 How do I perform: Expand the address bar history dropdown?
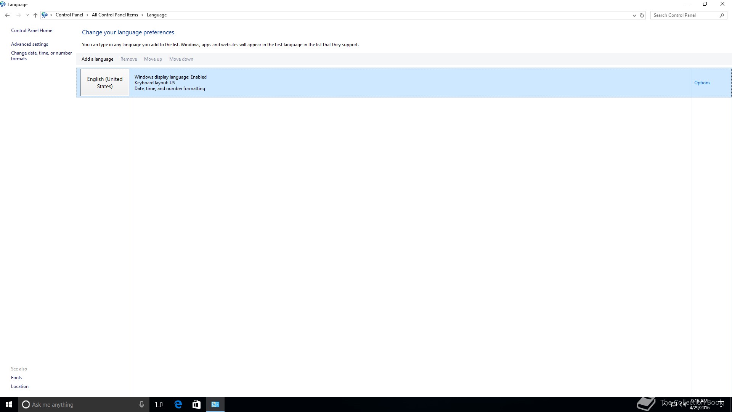634,15
